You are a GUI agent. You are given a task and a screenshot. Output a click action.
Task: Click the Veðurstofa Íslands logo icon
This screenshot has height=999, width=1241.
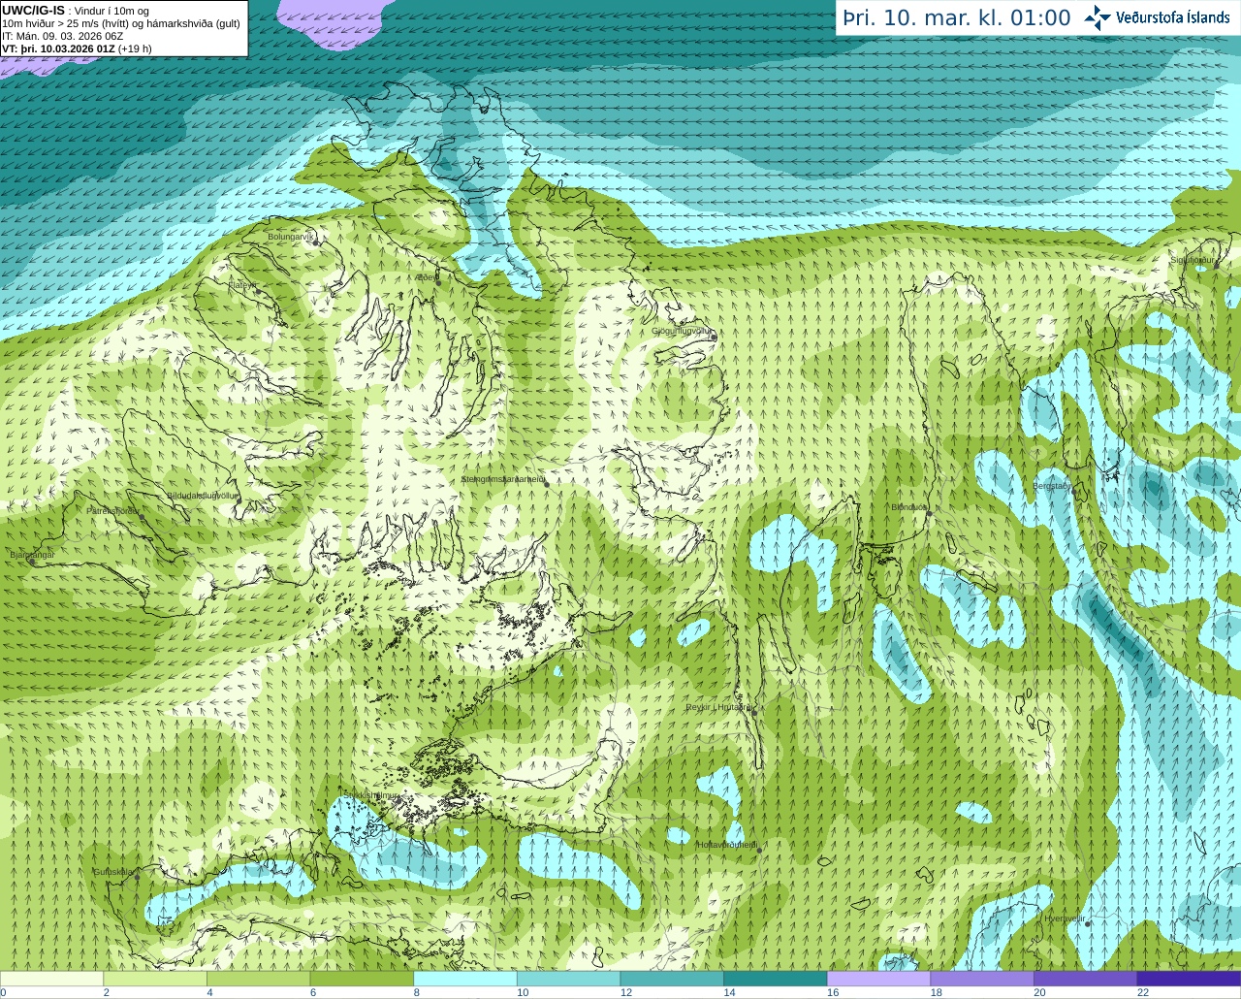[1098, 17]
